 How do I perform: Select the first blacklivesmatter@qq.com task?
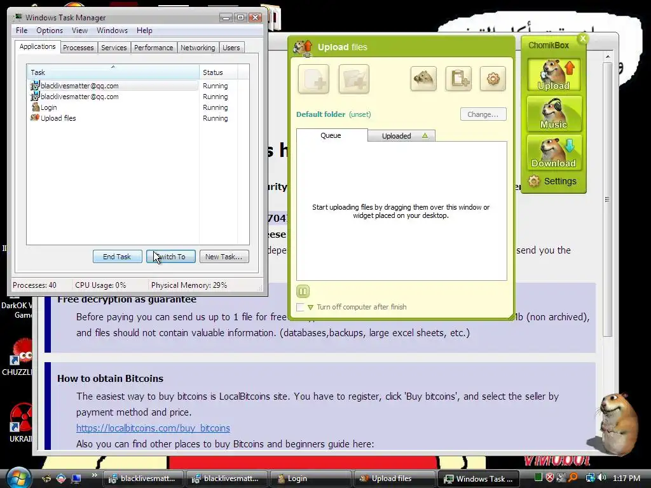pyautogui.click(x=113, y=86)
